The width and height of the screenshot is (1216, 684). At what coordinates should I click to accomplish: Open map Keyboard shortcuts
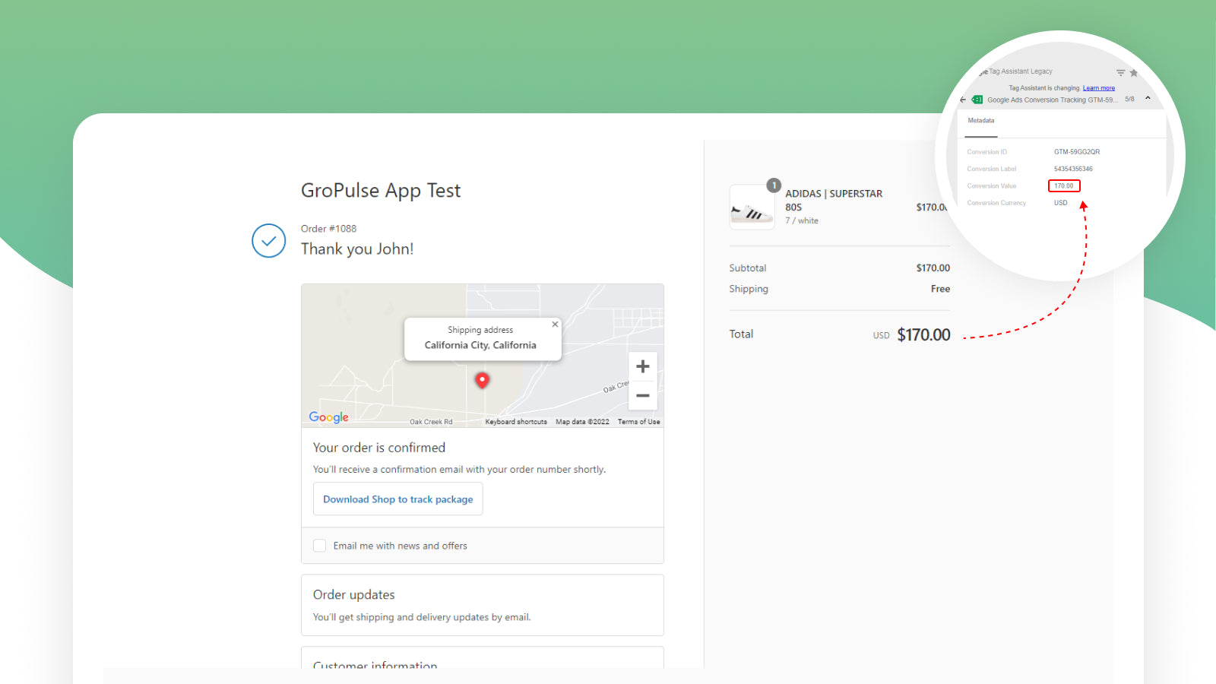click(516, 422)
